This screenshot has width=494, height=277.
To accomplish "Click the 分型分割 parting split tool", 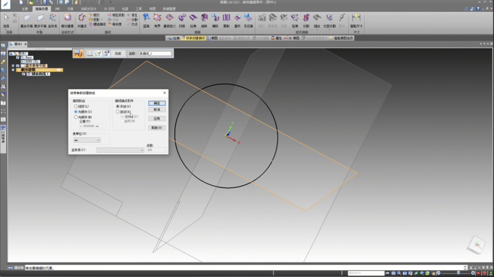I will click(x=330, y=20).
